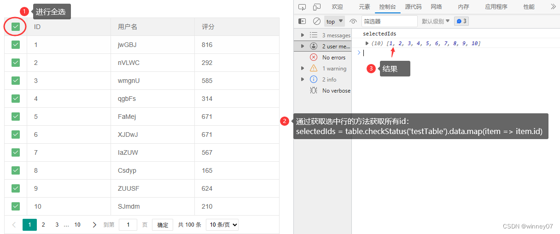
Task: Click the inspect element picker icon
Action: pos(302,7)
